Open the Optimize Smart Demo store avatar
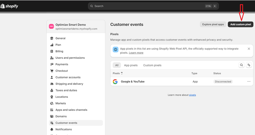 tap(51, 26)
